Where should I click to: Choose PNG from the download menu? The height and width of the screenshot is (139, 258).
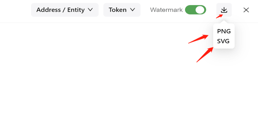[224, 31]
